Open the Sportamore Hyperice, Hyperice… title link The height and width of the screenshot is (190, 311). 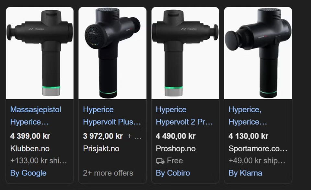248,116
